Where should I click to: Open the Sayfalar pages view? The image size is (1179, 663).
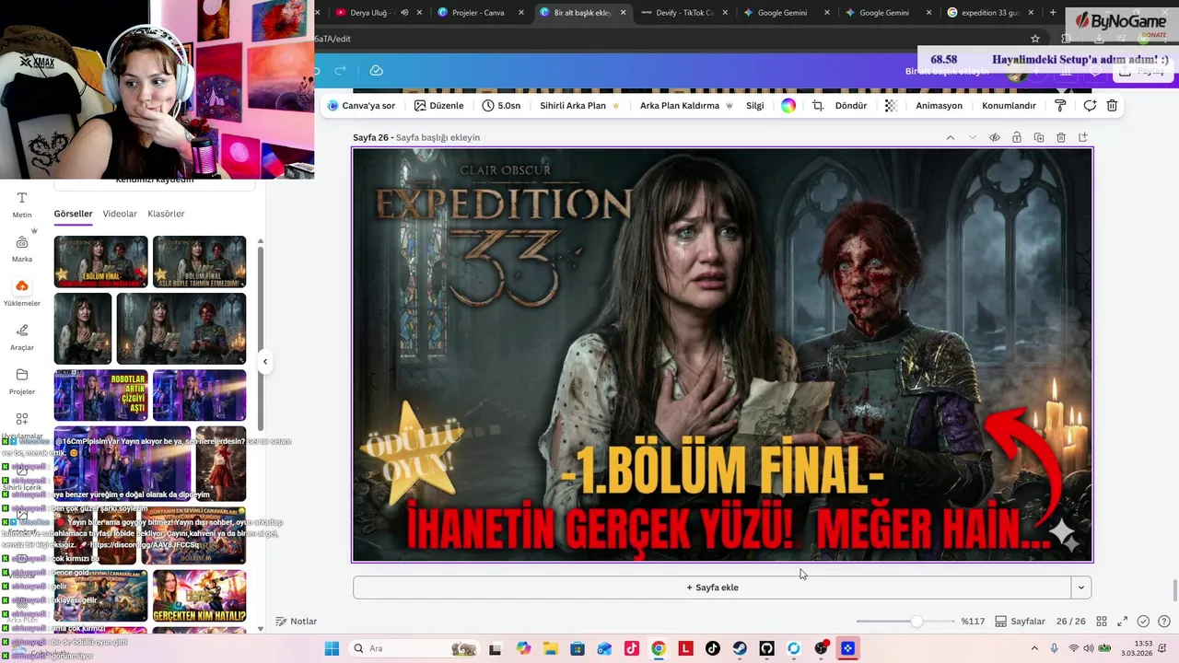1020,622
